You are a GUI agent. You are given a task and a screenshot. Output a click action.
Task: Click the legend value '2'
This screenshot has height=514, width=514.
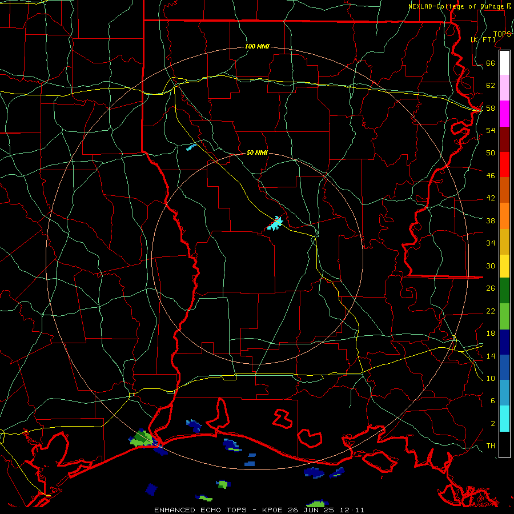[493, 424]
